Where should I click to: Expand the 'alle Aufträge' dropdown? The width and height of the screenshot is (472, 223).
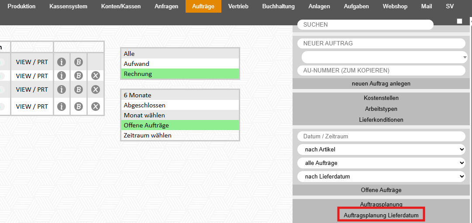(x=381, y=163)
